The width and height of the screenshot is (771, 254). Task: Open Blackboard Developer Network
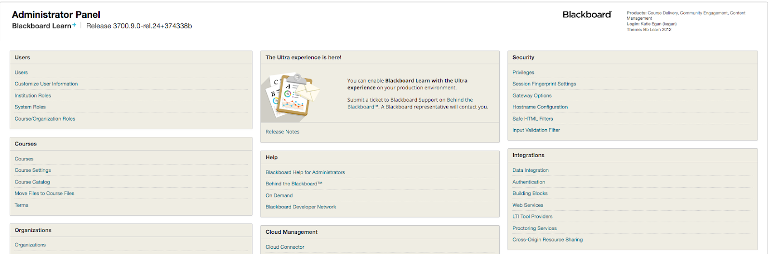point(301,207)
